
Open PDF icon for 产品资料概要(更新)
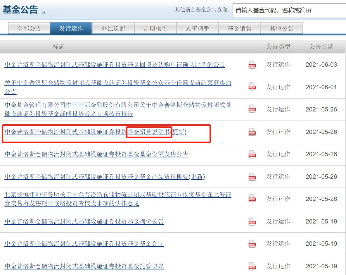pyautogui.click(x=252, y=177)
